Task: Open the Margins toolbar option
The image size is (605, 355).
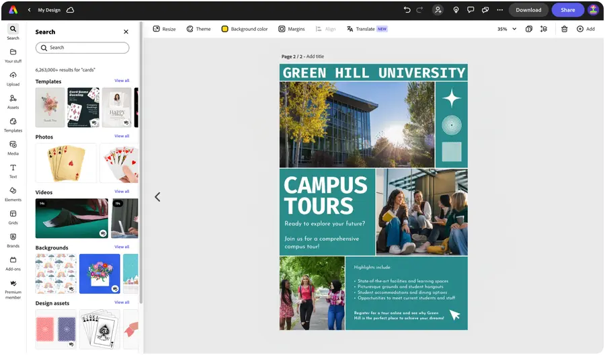Action: 292,29
